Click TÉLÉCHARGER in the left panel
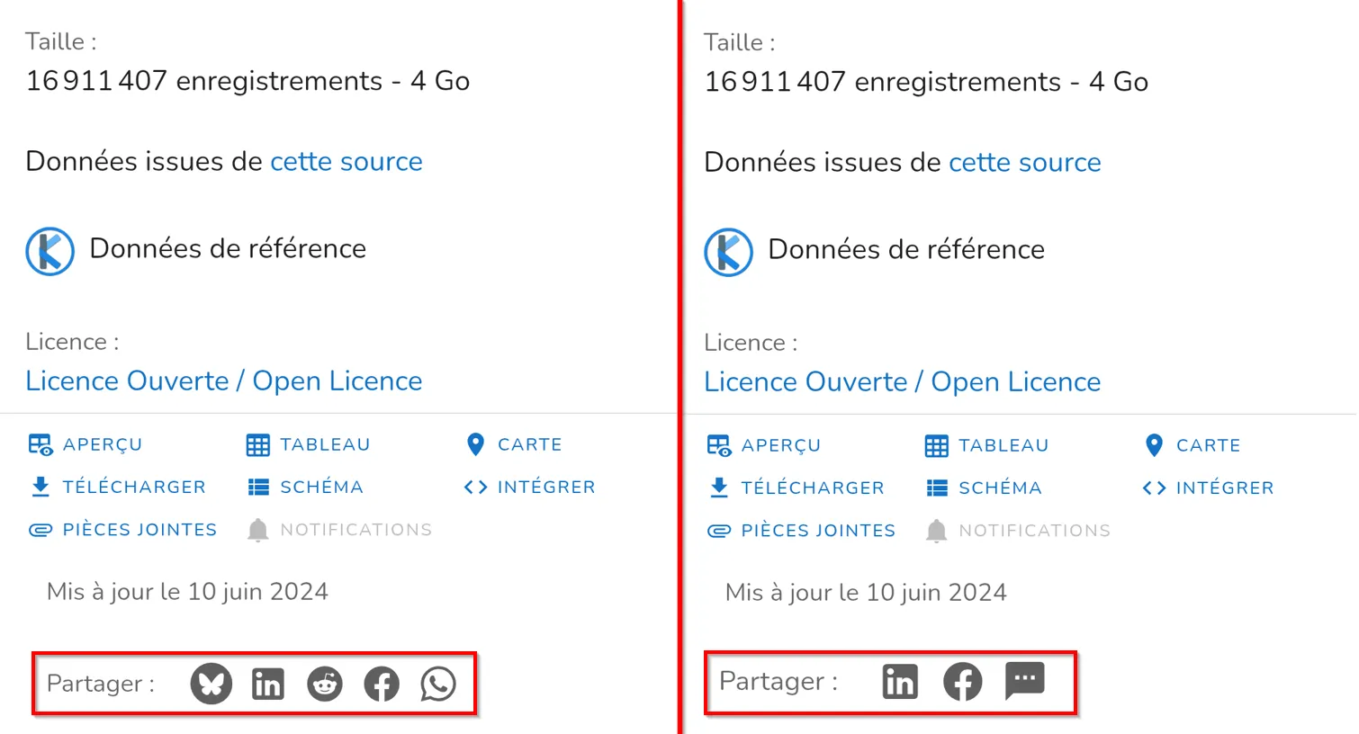This screenshot has width=1359, height=734. (x=117, y=487)
